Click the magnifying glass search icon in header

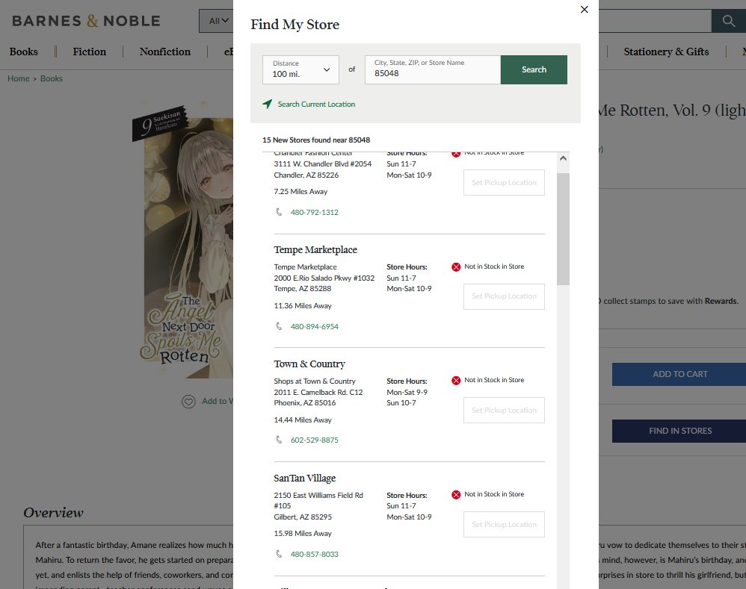pyautogui.click(x=728, y=21)
